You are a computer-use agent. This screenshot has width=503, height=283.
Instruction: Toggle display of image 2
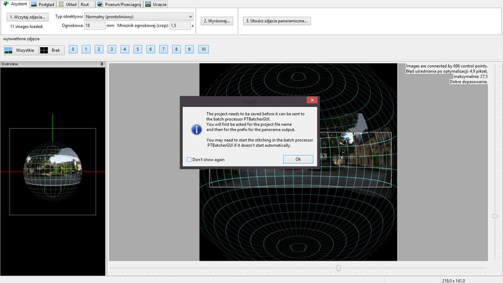[99, 49]
